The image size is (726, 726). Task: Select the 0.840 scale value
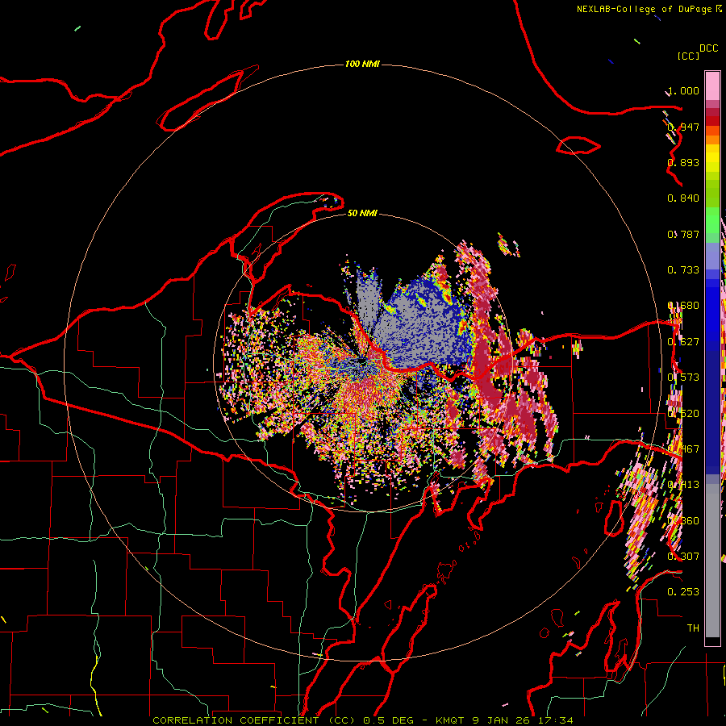tap(683, 198)
